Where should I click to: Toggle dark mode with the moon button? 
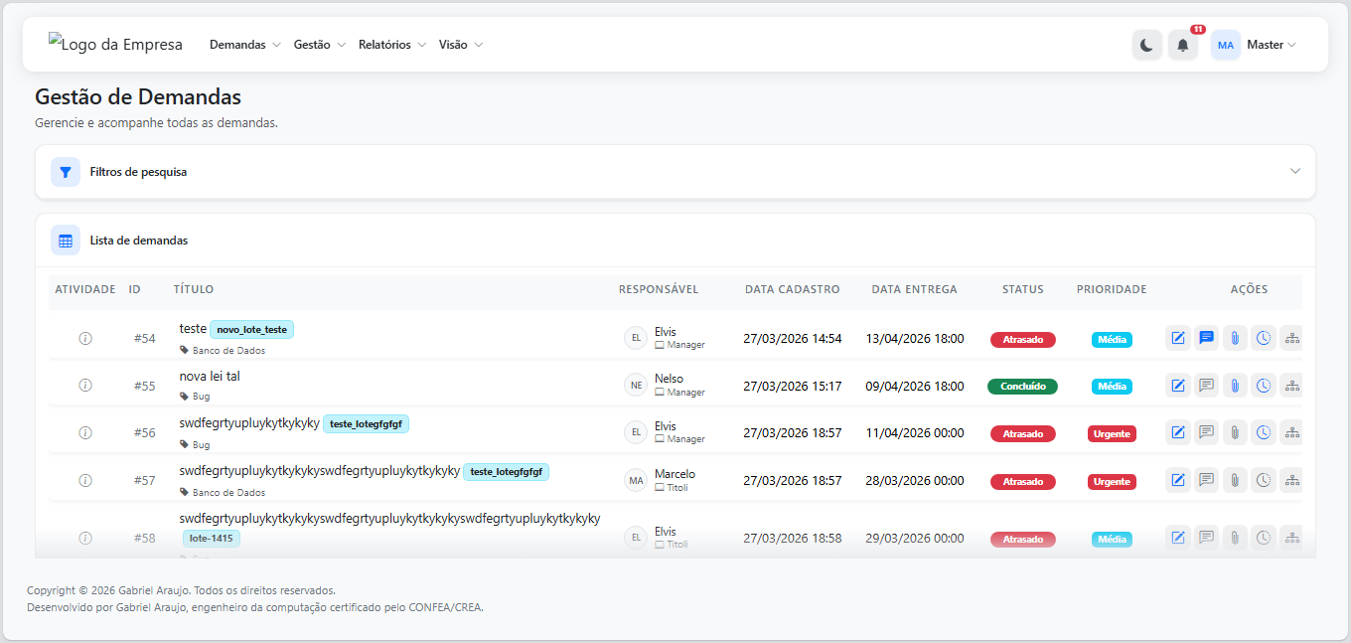point(1146,46)
